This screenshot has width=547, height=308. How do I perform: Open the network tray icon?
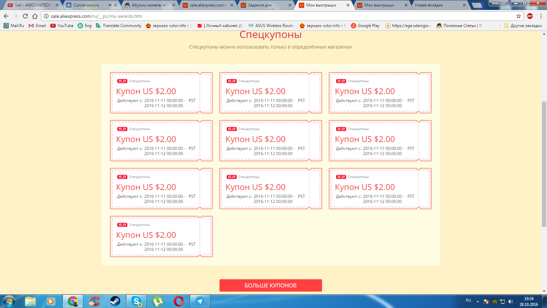click(503, 301)
